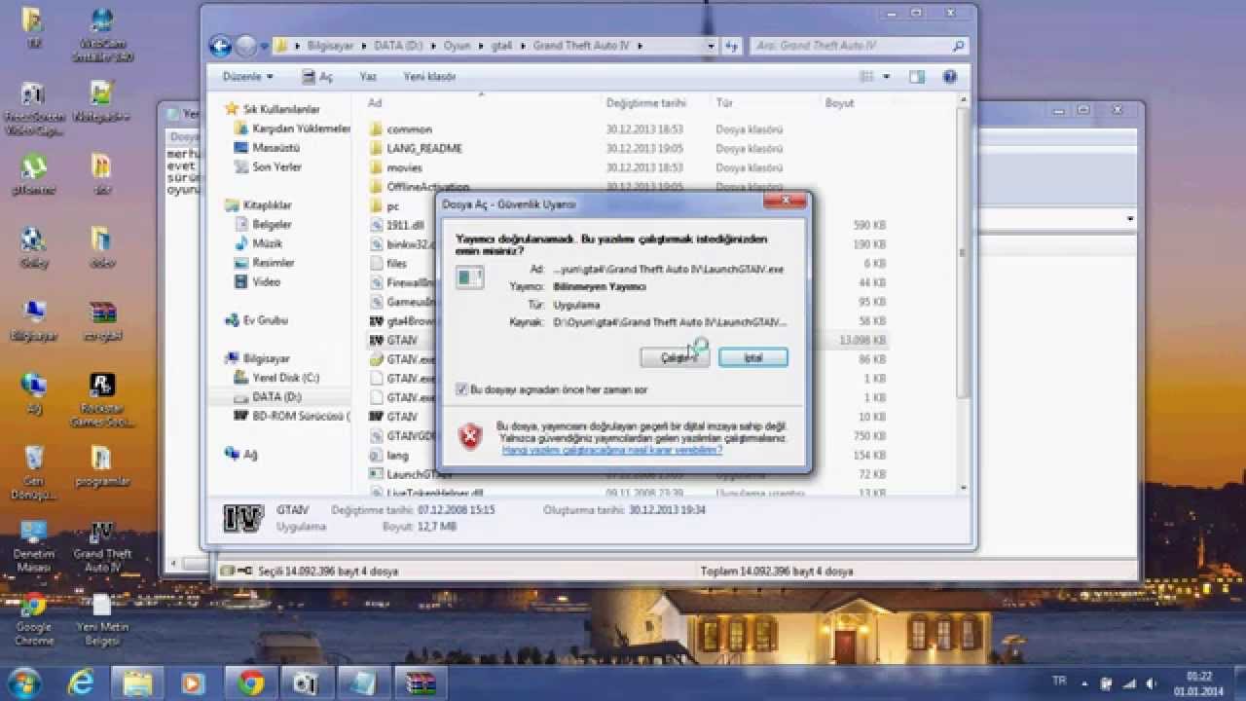Viewport: 1246px width, 701px height.
Task: Click the Explorer back navigation arrow
Action: [221, 46]
